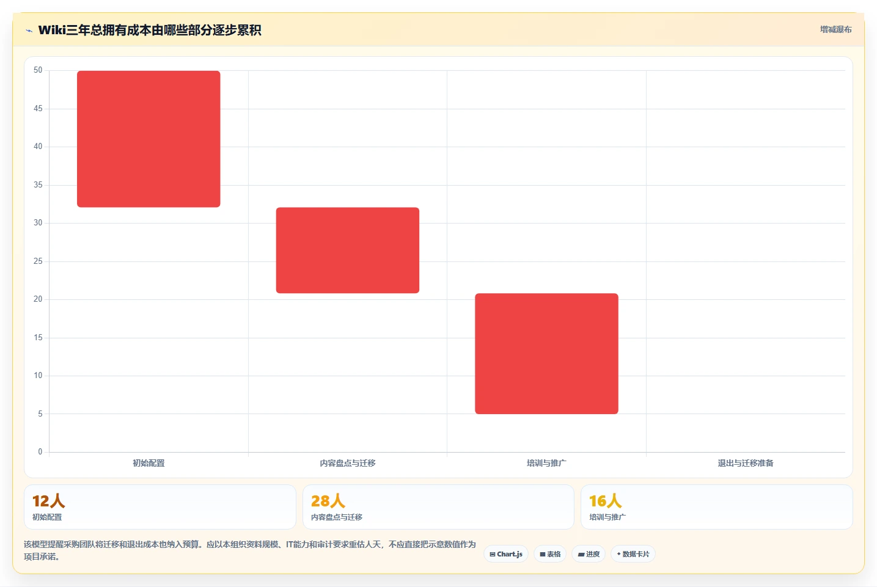The image size is (877, 587).
Task: Click the y-axis value 45
Action: 38,109
